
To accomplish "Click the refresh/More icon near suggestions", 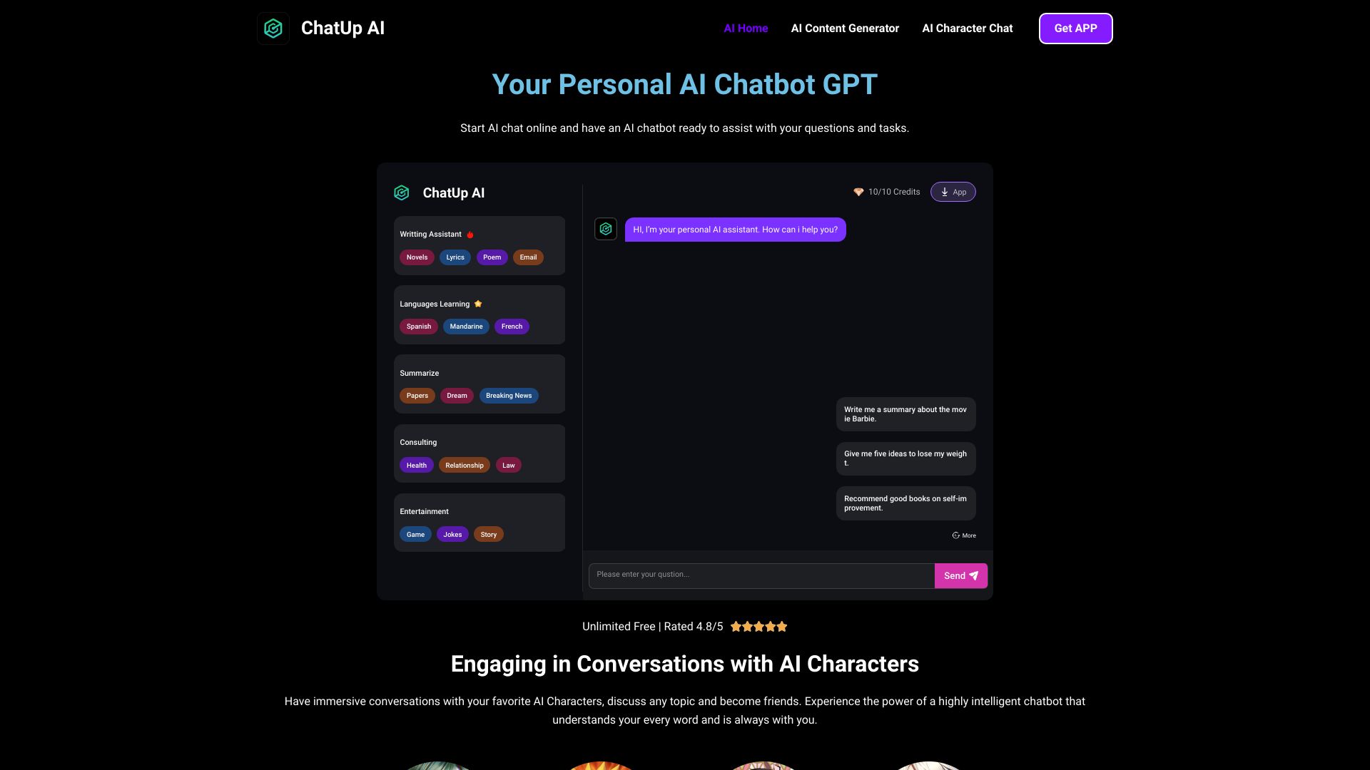I will 962,535.
